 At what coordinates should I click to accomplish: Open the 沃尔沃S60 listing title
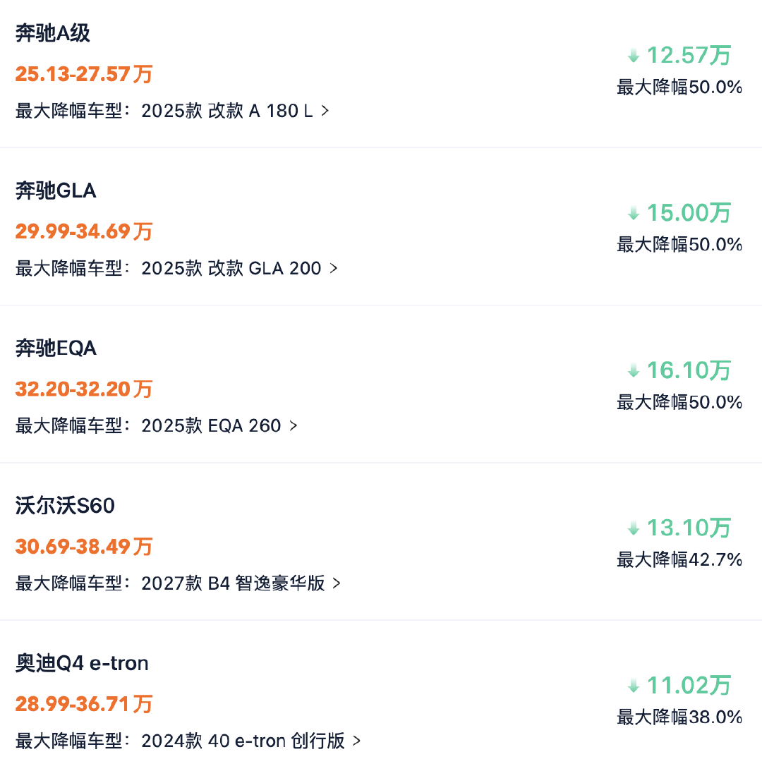(x=65, y=506)
